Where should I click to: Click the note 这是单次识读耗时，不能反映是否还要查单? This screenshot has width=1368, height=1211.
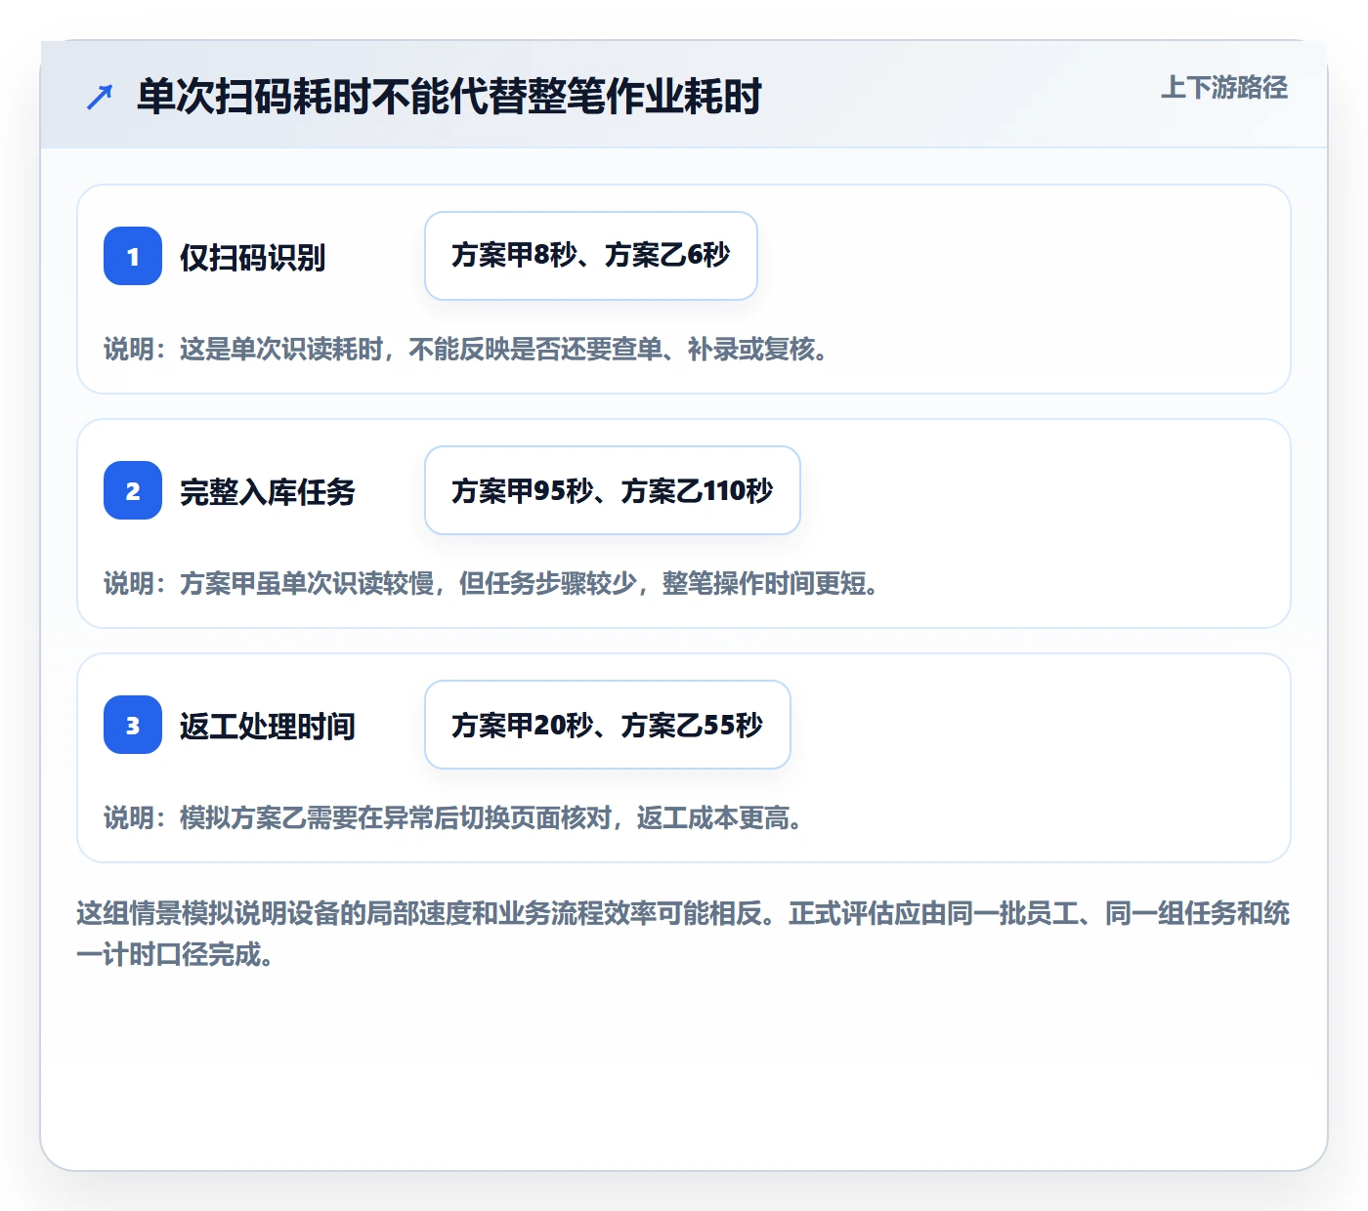coord(466,350)
